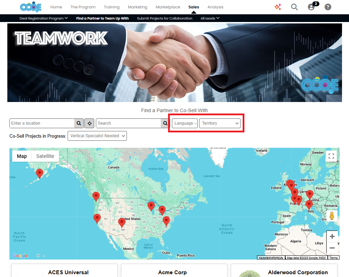Click location search magnifier button
This screenshot has height=277, width=349.
79,123
